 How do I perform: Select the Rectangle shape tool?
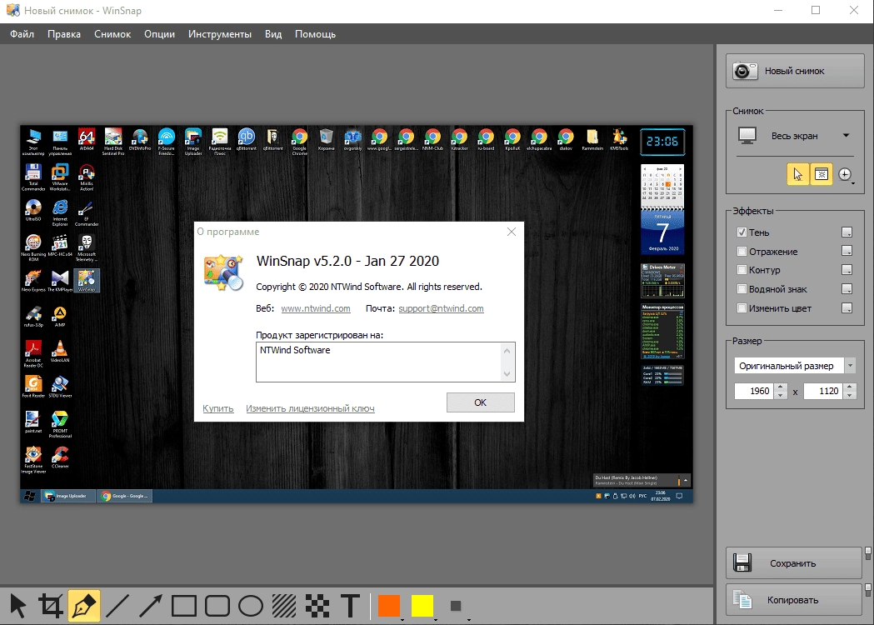pos(184,606)
